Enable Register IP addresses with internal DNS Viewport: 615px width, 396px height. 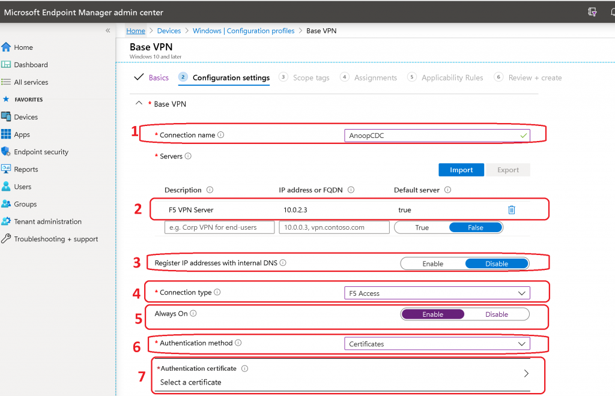pyautogui.click(x=432, y=263)
